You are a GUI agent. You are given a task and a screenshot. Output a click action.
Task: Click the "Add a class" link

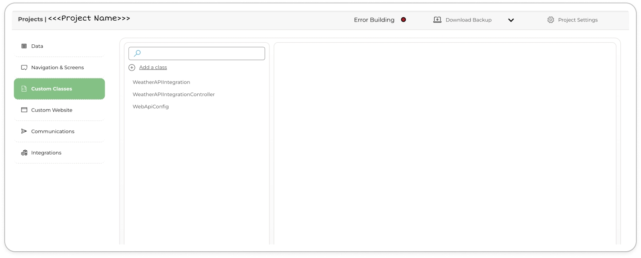coord(153,68)
